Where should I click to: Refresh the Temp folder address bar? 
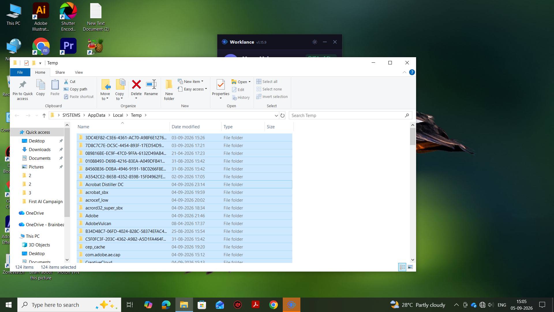coord(282,116)
